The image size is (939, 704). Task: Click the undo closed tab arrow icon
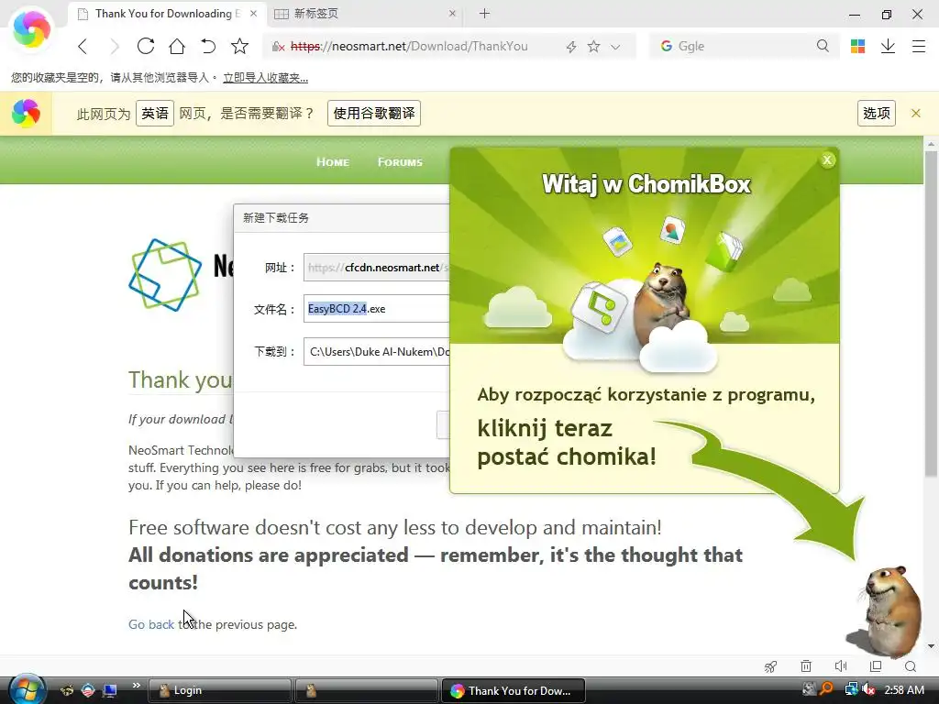point(208,46)
